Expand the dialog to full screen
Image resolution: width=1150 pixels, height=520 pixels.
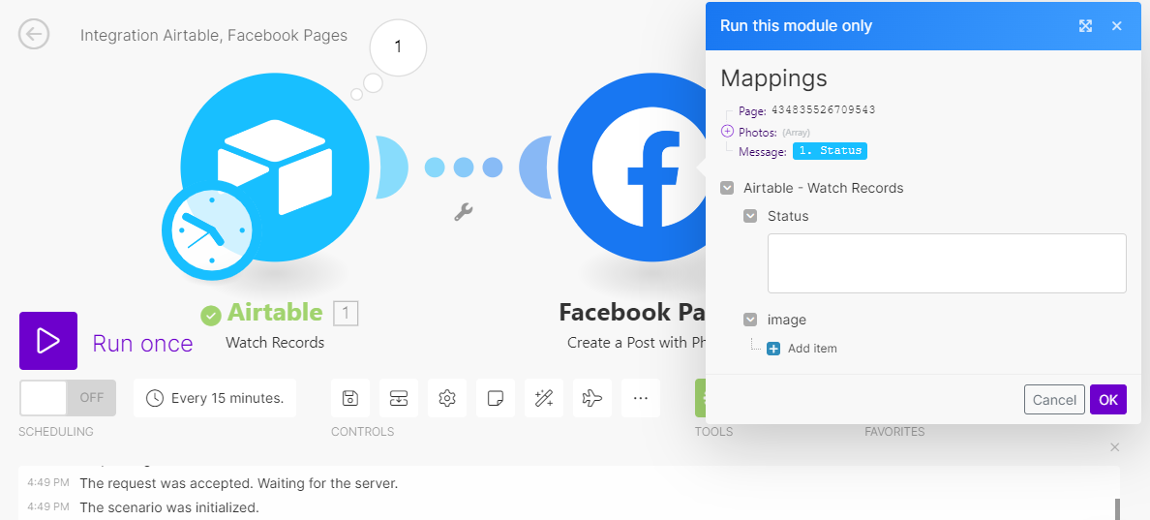(x=1085, y=26)
